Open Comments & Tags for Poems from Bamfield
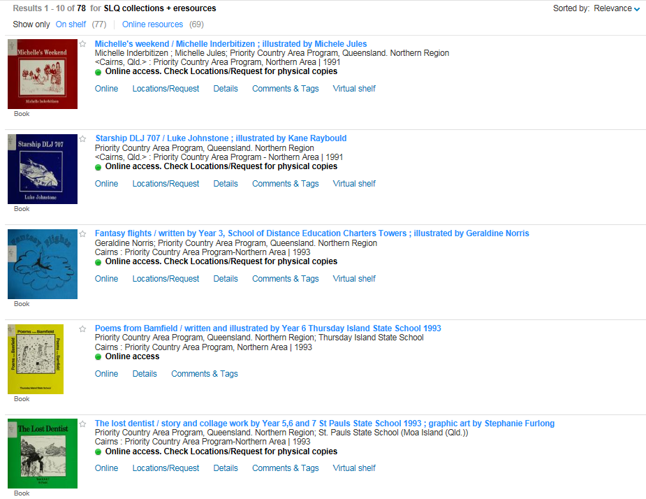 204,373
